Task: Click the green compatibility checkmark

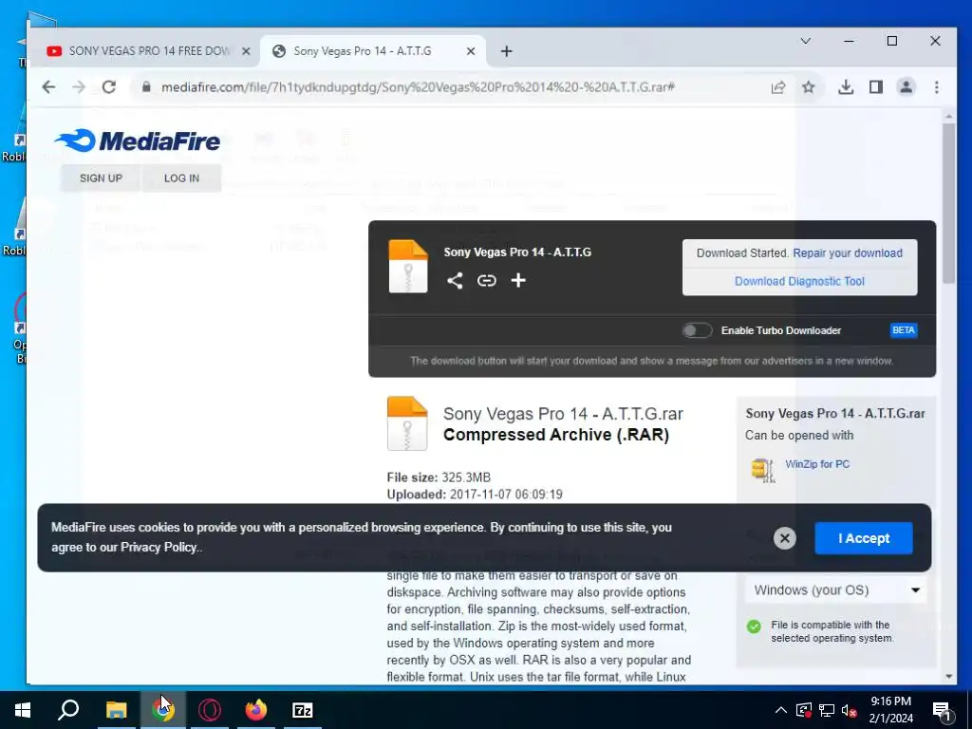Action: pyautogui.click(x=754, y=626)
